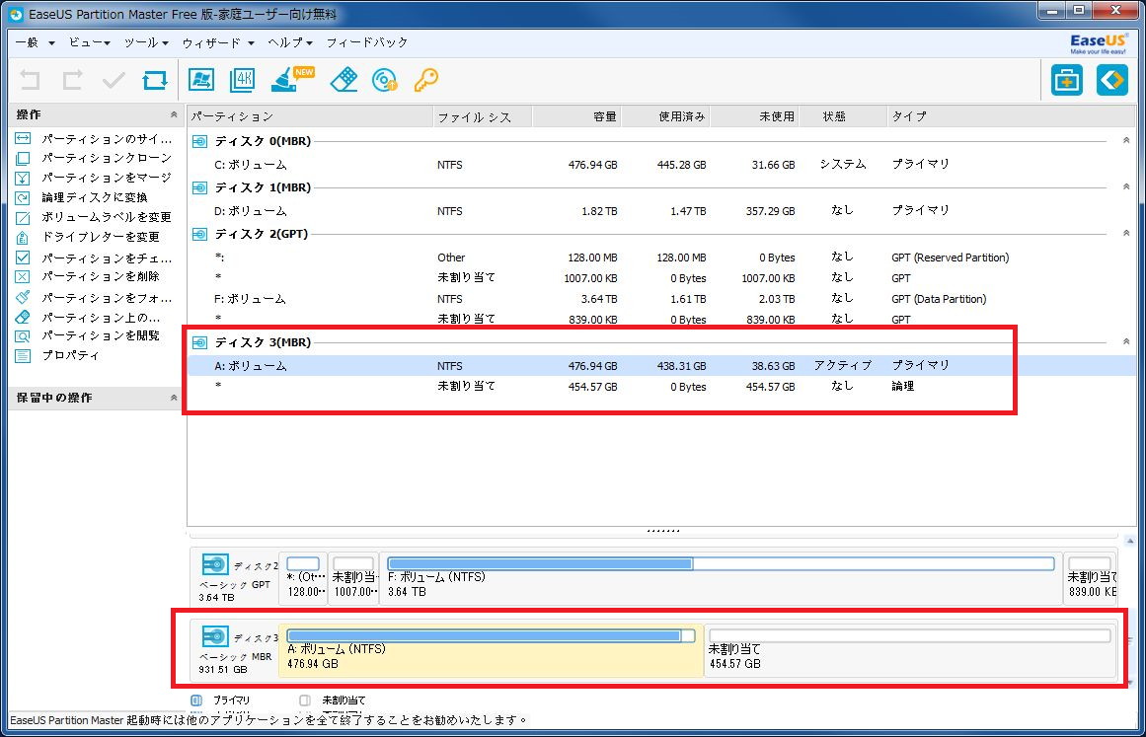This screenshot has height=737, width=1146.
Task: Open the OS migration toolbar icon
Action: point(201,80)
